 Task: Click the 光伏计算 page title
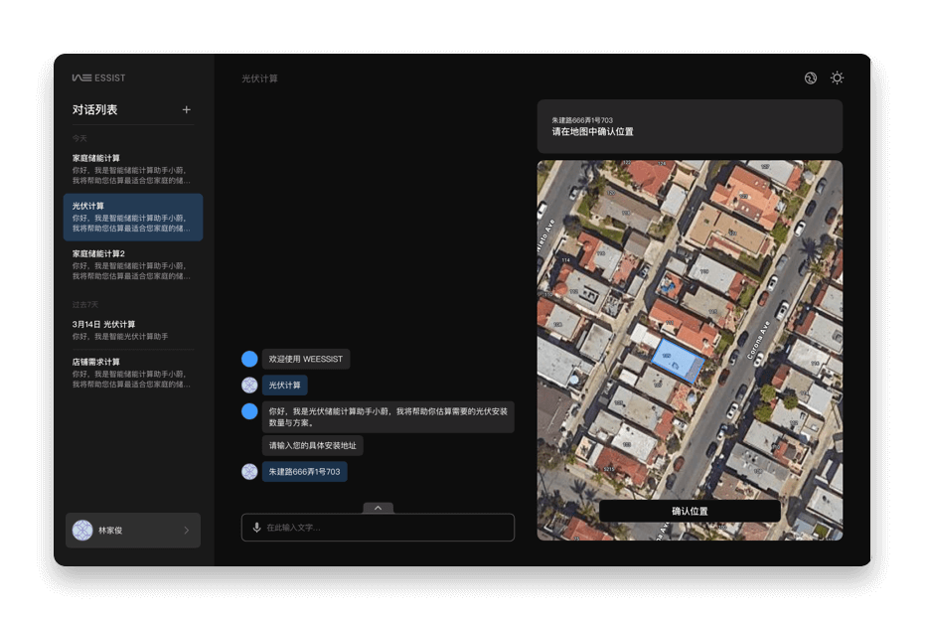coord(260,78)
